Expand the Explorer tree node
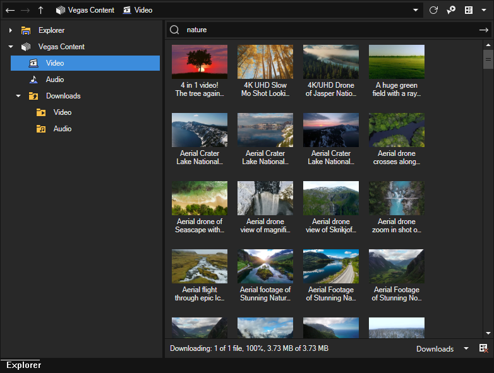Image resolution: width=494 pixels, height=373 pixels. tap(11, 30)
